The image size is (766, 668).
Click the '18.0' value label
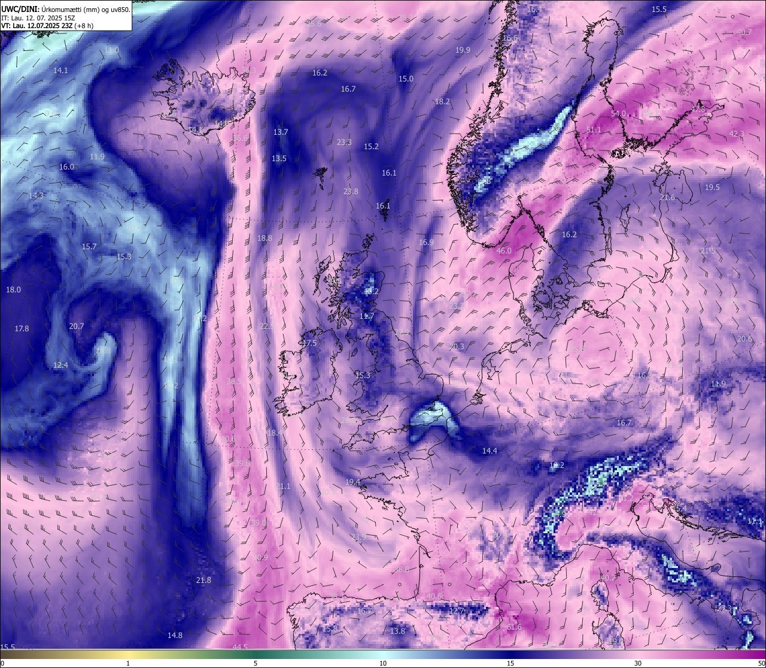(x=13, y=290)
